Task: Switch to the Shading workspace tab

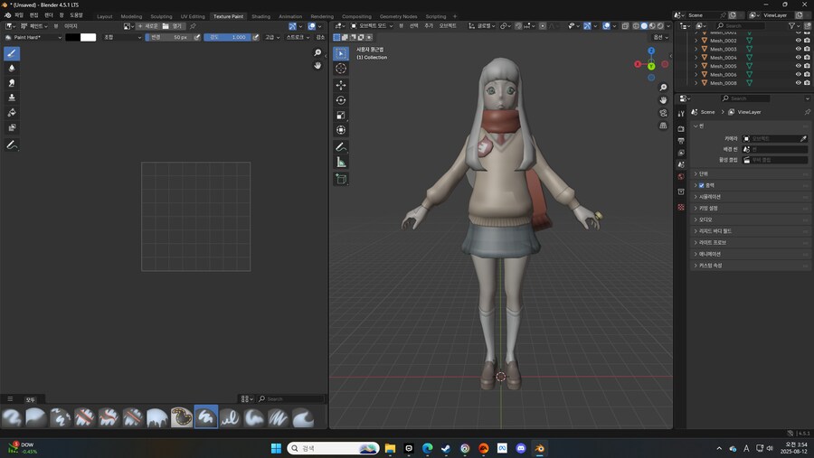Action: coord(260,16)
